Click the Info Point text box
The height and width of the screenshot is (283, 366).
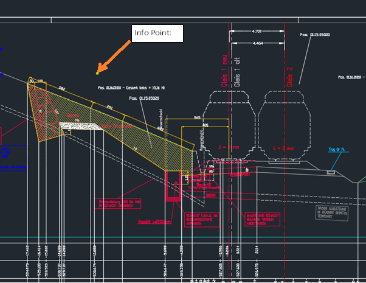coord(157,34)
